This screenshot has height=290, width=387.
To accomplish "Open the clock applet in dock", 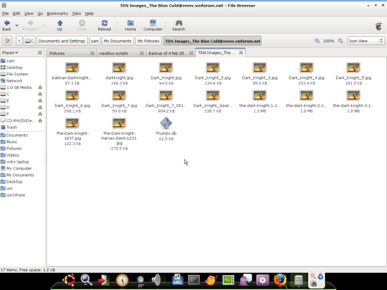I will coord(122,280).
